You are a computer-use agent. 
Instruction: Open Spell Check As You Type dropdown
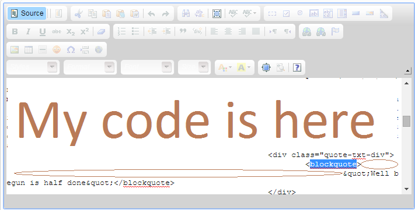point(250,13)
